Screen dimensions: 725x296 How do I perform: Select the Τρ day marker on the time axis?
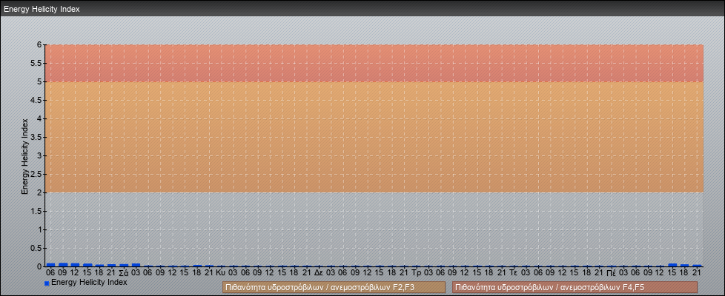pos(416,273)
